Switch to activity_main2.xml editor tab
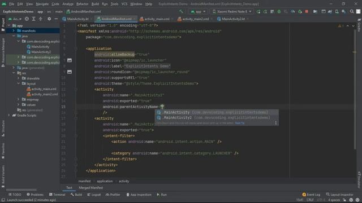 195,19
